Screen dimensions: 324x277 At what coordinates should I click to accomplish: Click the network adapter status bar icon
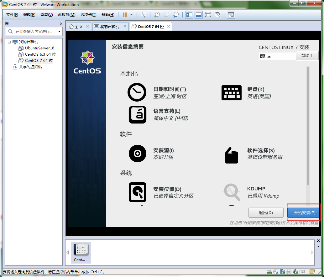pyautogui.click(x=282, y=272)
